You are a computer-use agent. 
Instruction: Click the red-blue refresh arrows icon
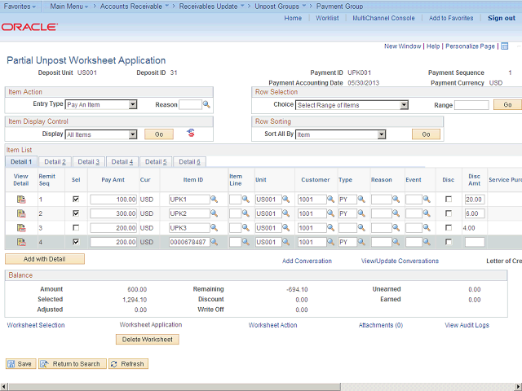[192, 133]
